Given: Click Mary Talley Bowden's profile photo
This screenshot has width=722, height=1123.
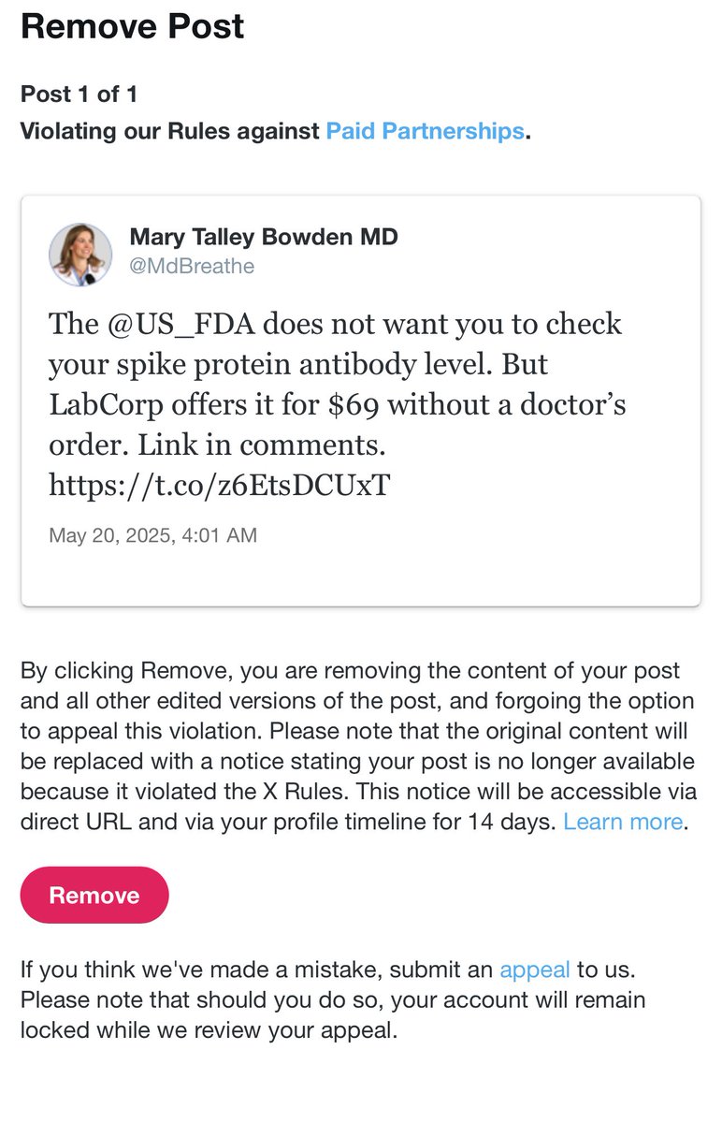Looking at the screenshot, I should (x=80, y=253).
